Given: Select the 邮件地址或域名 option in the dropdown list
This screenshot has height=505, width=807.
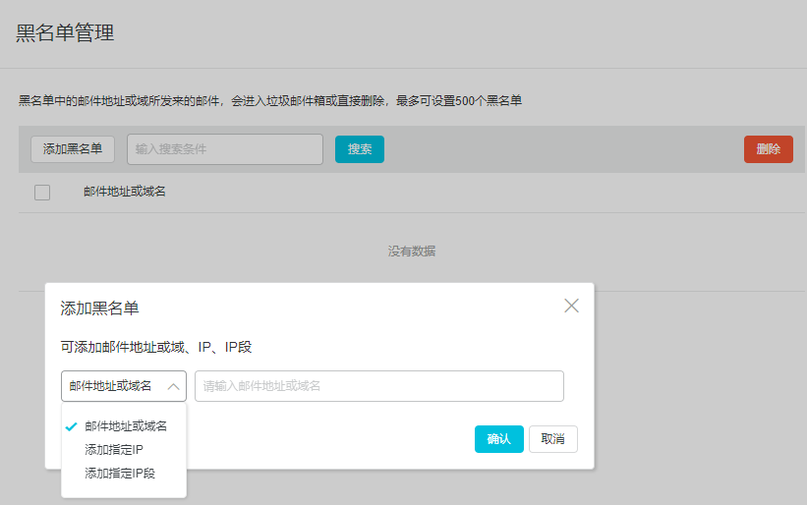Looking at the screenshot, I should click(x=126, y=426).
